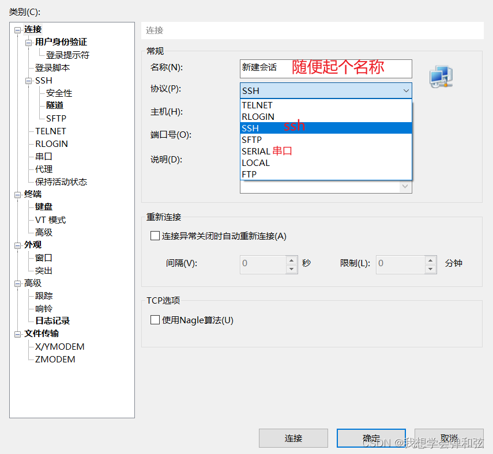
Task: Select 键盘 under 终端
Action: (x=44, y=207)
